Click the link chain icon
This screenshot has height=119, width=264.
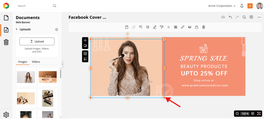tap(183, 27)
